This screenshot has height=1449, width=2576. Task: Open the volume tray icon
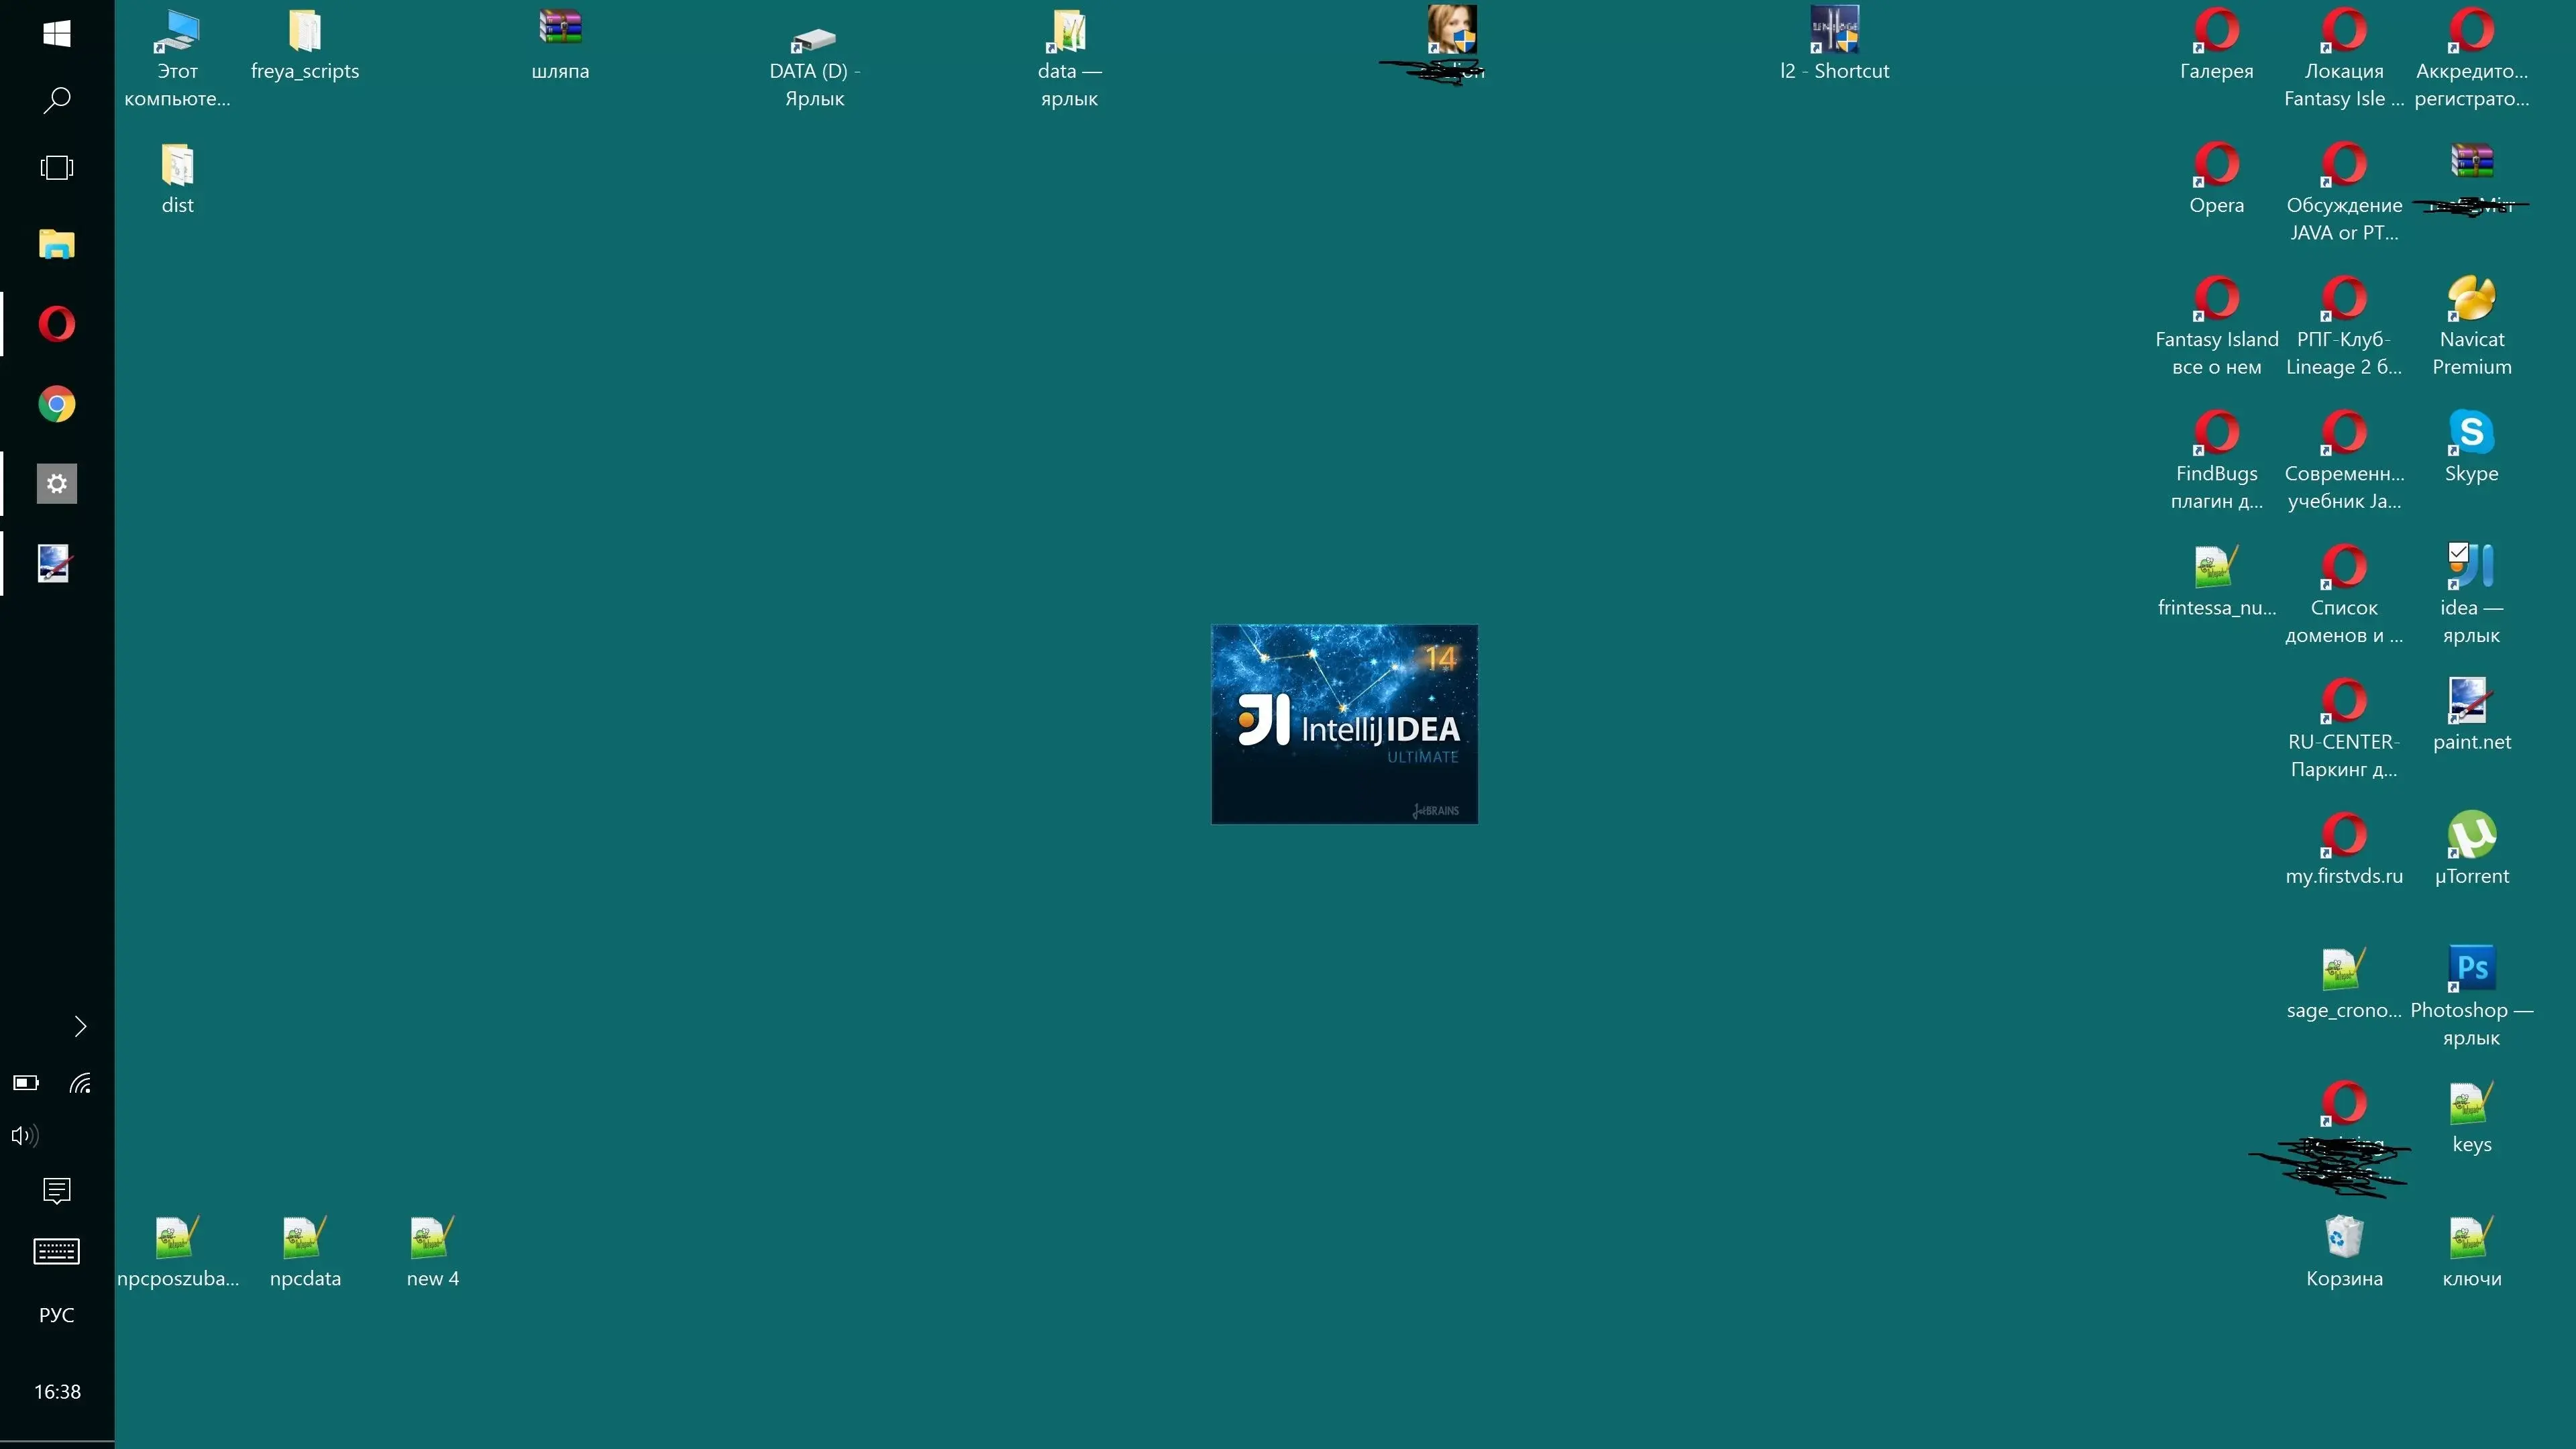(25, 1135)
